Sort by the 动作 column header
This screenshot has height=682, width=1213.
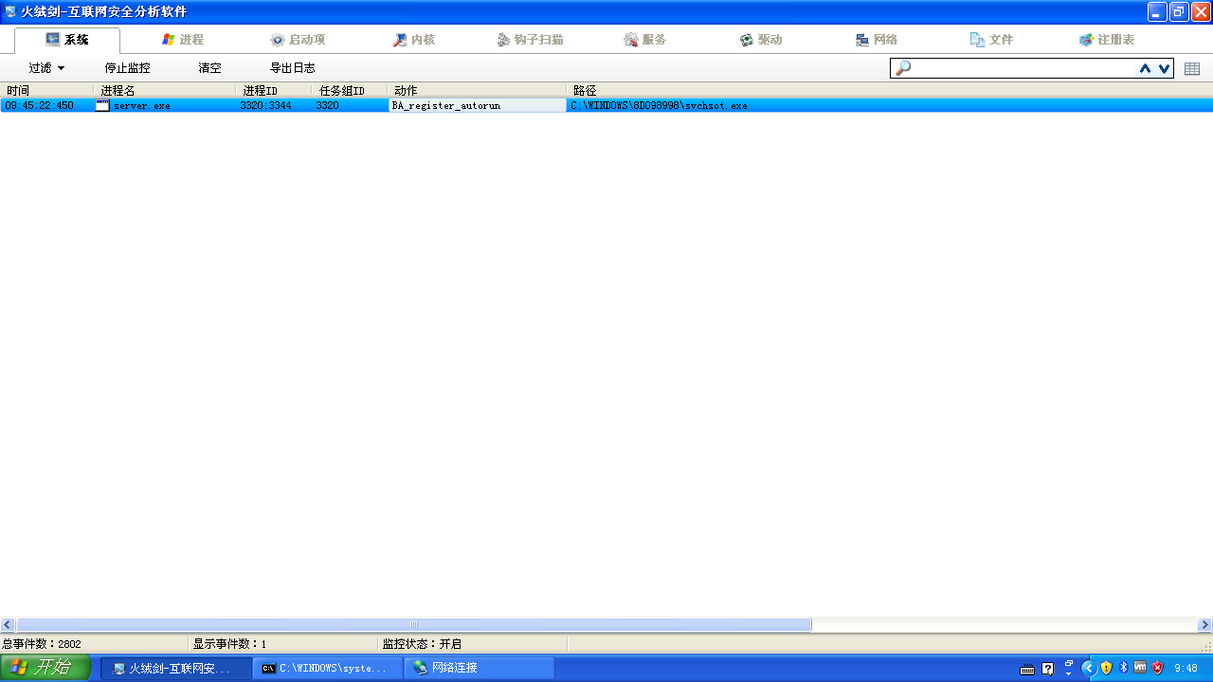(x=478, y=90)
